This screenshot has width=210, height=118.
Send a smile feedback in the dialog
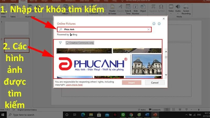[x=154, y=24]
